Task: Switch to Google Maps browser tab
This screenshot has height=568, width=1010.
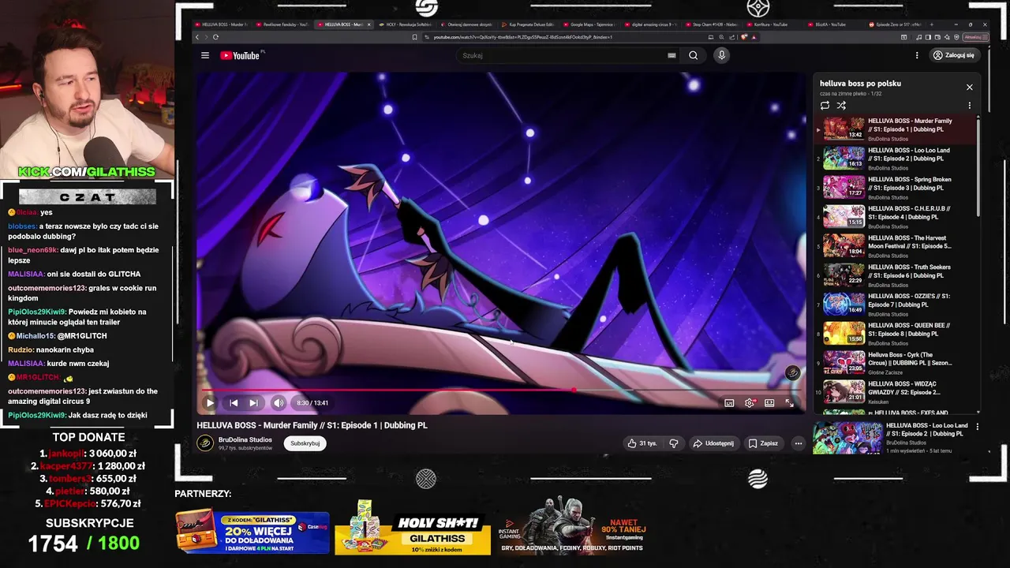Action: point(590,24)
